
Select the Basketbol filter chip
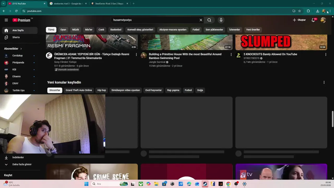pyautogui.click(x=116, y=30)
